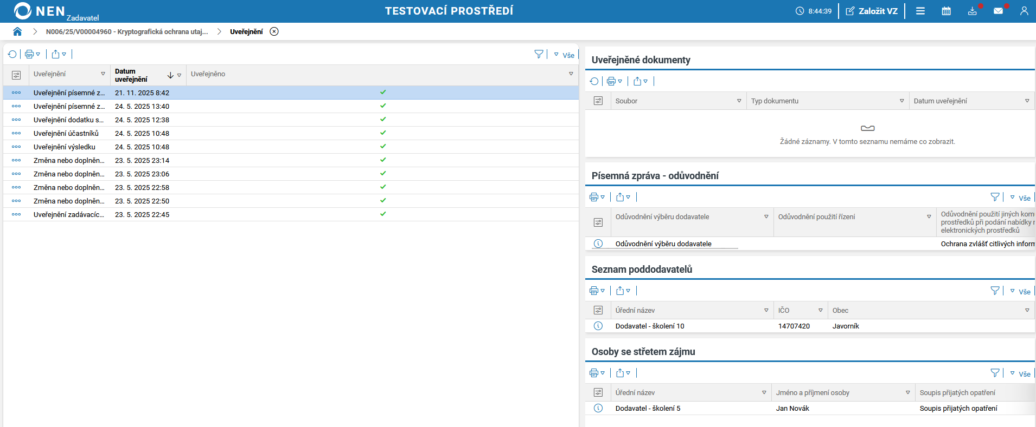Viewport: 1036px width, 427px height.
Task: Select row dated 23. 5. 2025 22:50
Action: click(291, 201)
